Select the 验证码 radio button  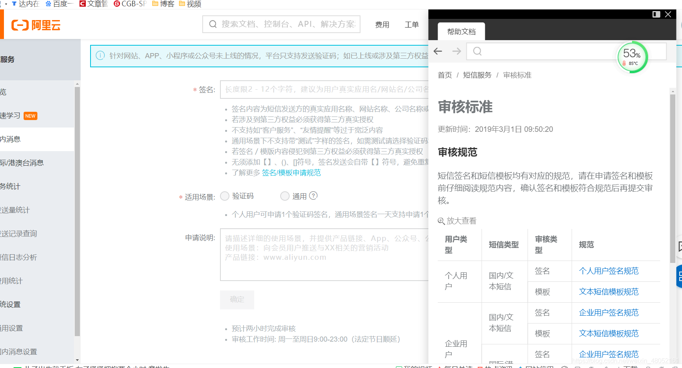click(225, 196)
